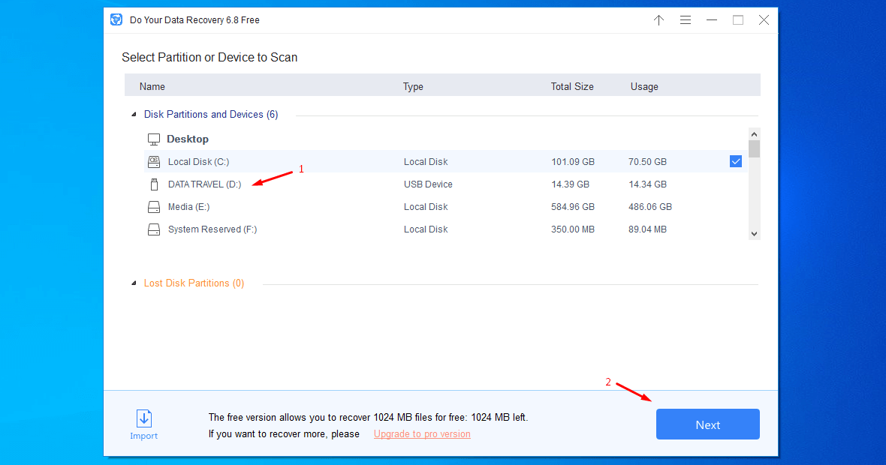Click Select Partition or Device to Scan heading
The height and width of the screenshot is (465, 886).
209,57
